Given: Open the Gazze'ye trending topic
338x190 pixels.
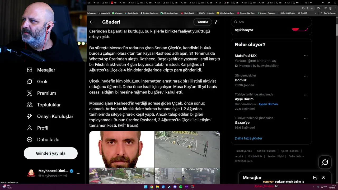Looking at the screenshot, I should pos(271,123).
